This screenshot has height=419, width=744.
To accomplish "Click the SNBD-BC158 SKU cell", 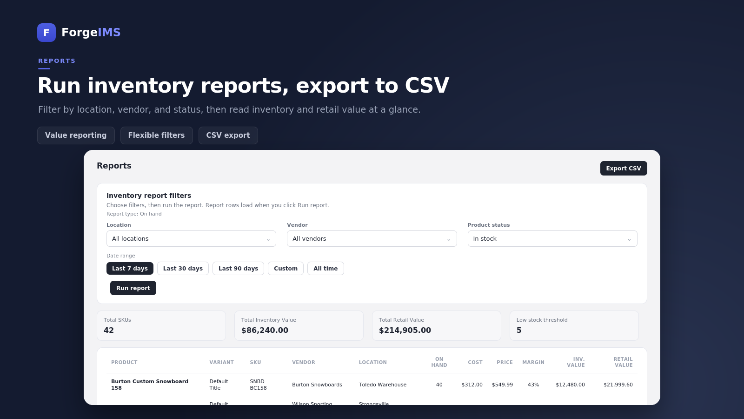I will (258, 385).
